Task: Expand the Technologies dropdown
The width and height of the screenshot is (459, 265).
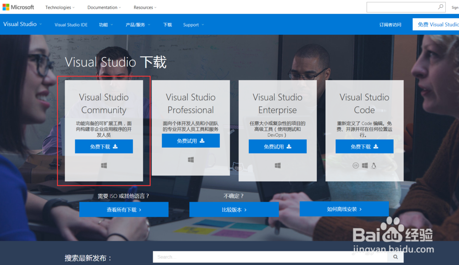Action: click(60, 7)
